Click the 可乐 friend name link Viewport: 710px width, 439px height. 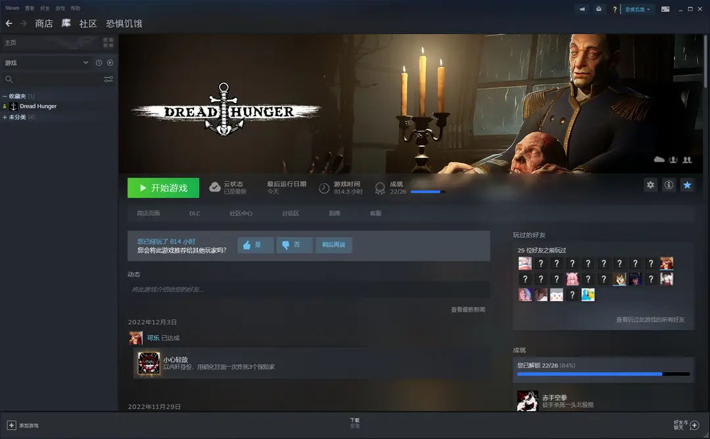153,338
